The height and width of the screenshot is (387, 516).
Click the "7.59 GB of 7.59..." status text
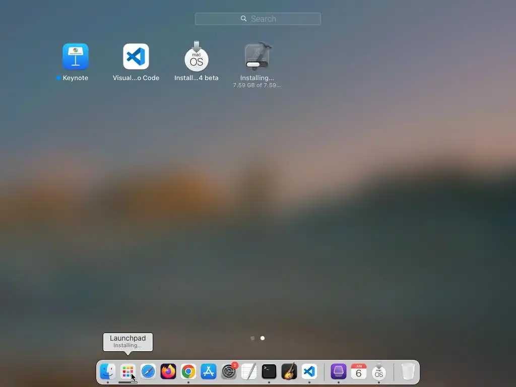coord(257,85)
